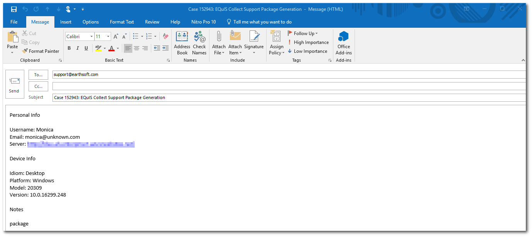The image size is (532, 237).
Task: Open the font color dropdown arrow
Action: pyautogui.click(x=118, y=49)
